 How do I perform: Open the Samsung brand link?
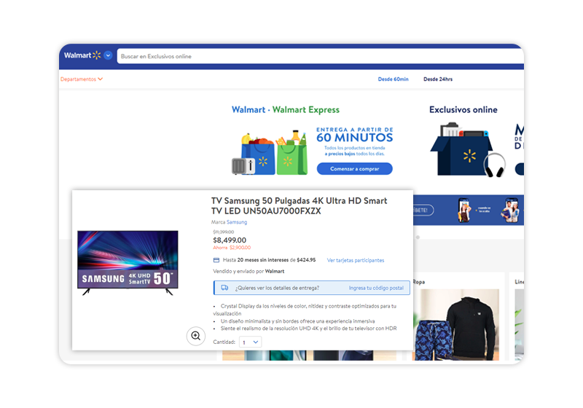pos(237,221)
